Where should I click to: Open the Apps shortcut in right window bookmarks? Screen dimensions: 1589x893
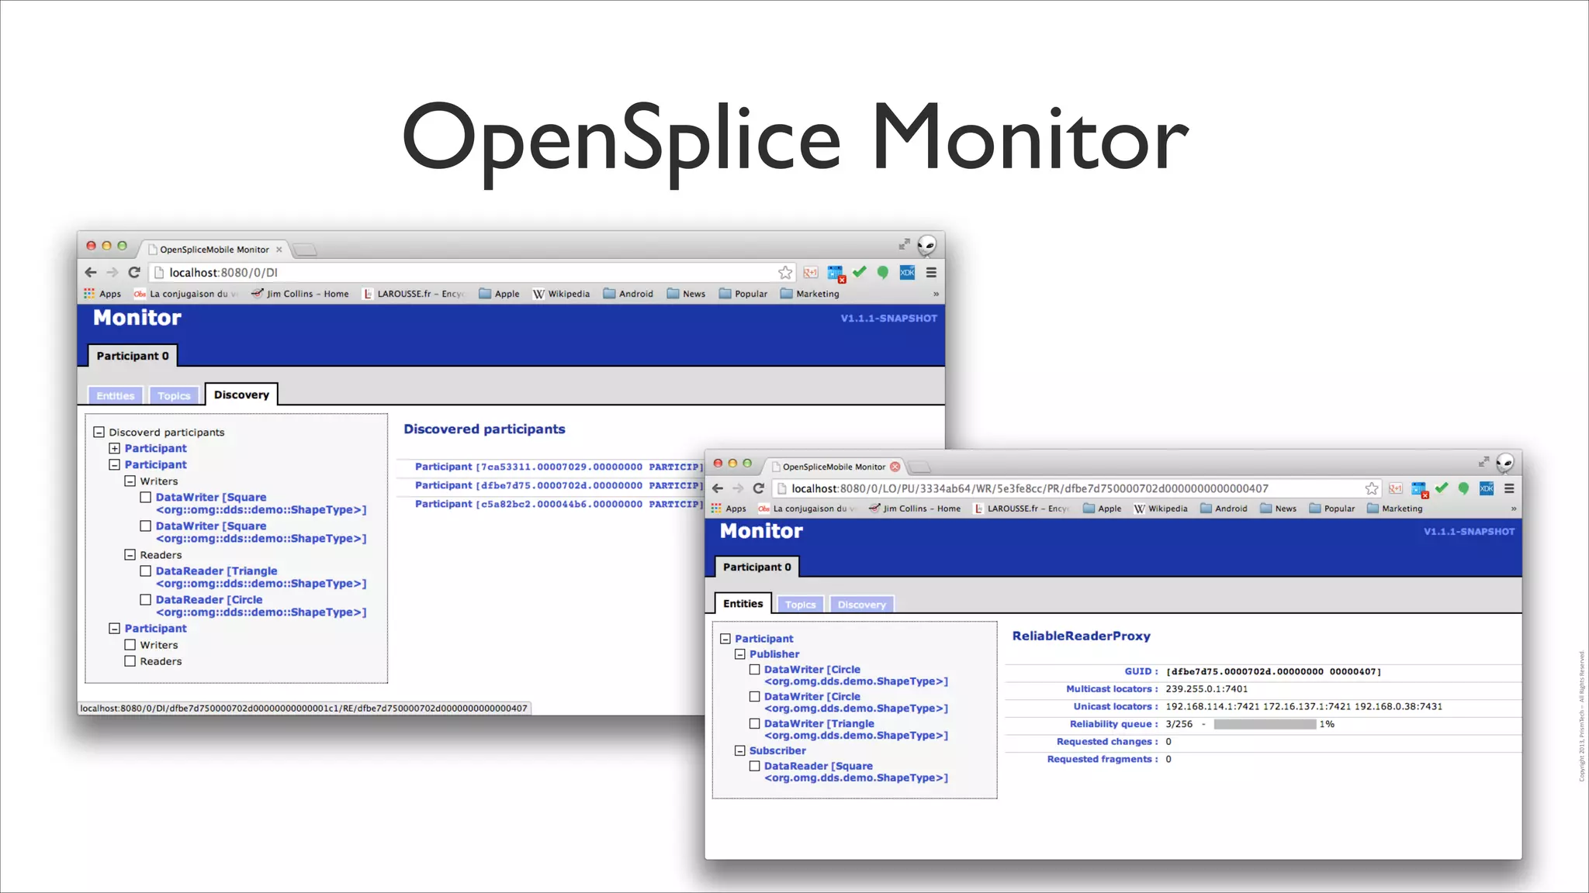(729, 509)
